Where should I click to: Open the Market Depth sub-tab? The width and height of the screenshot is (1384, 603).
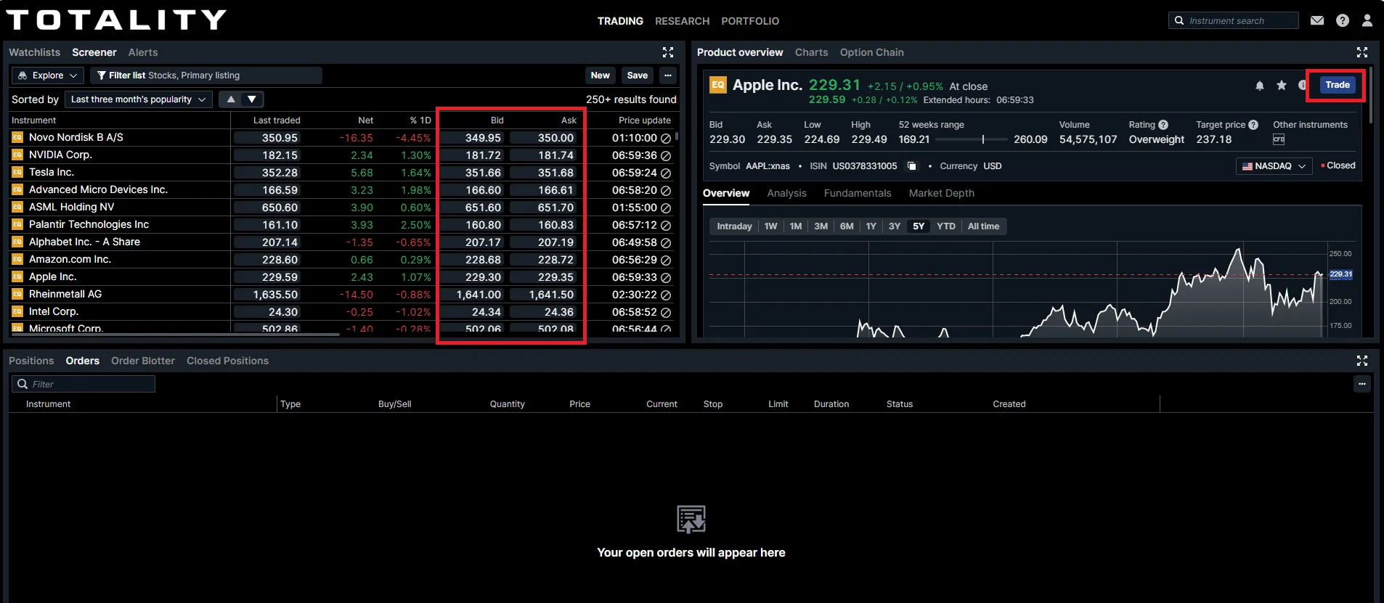coord(941,193)
